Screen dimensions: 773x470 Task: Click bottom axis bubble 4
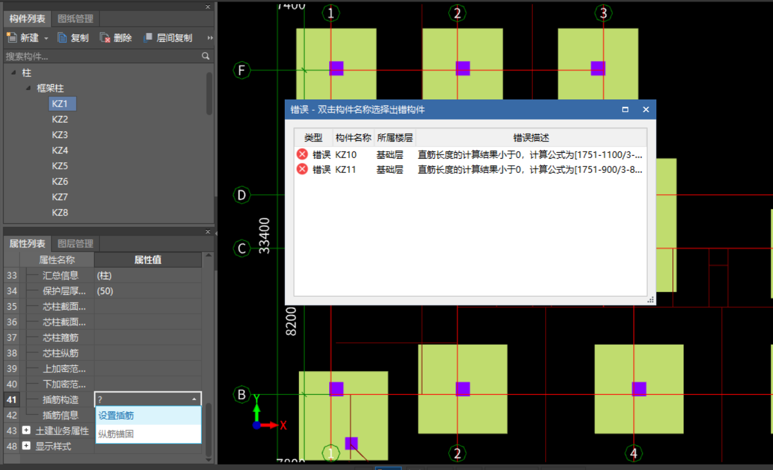pos(634,453)
